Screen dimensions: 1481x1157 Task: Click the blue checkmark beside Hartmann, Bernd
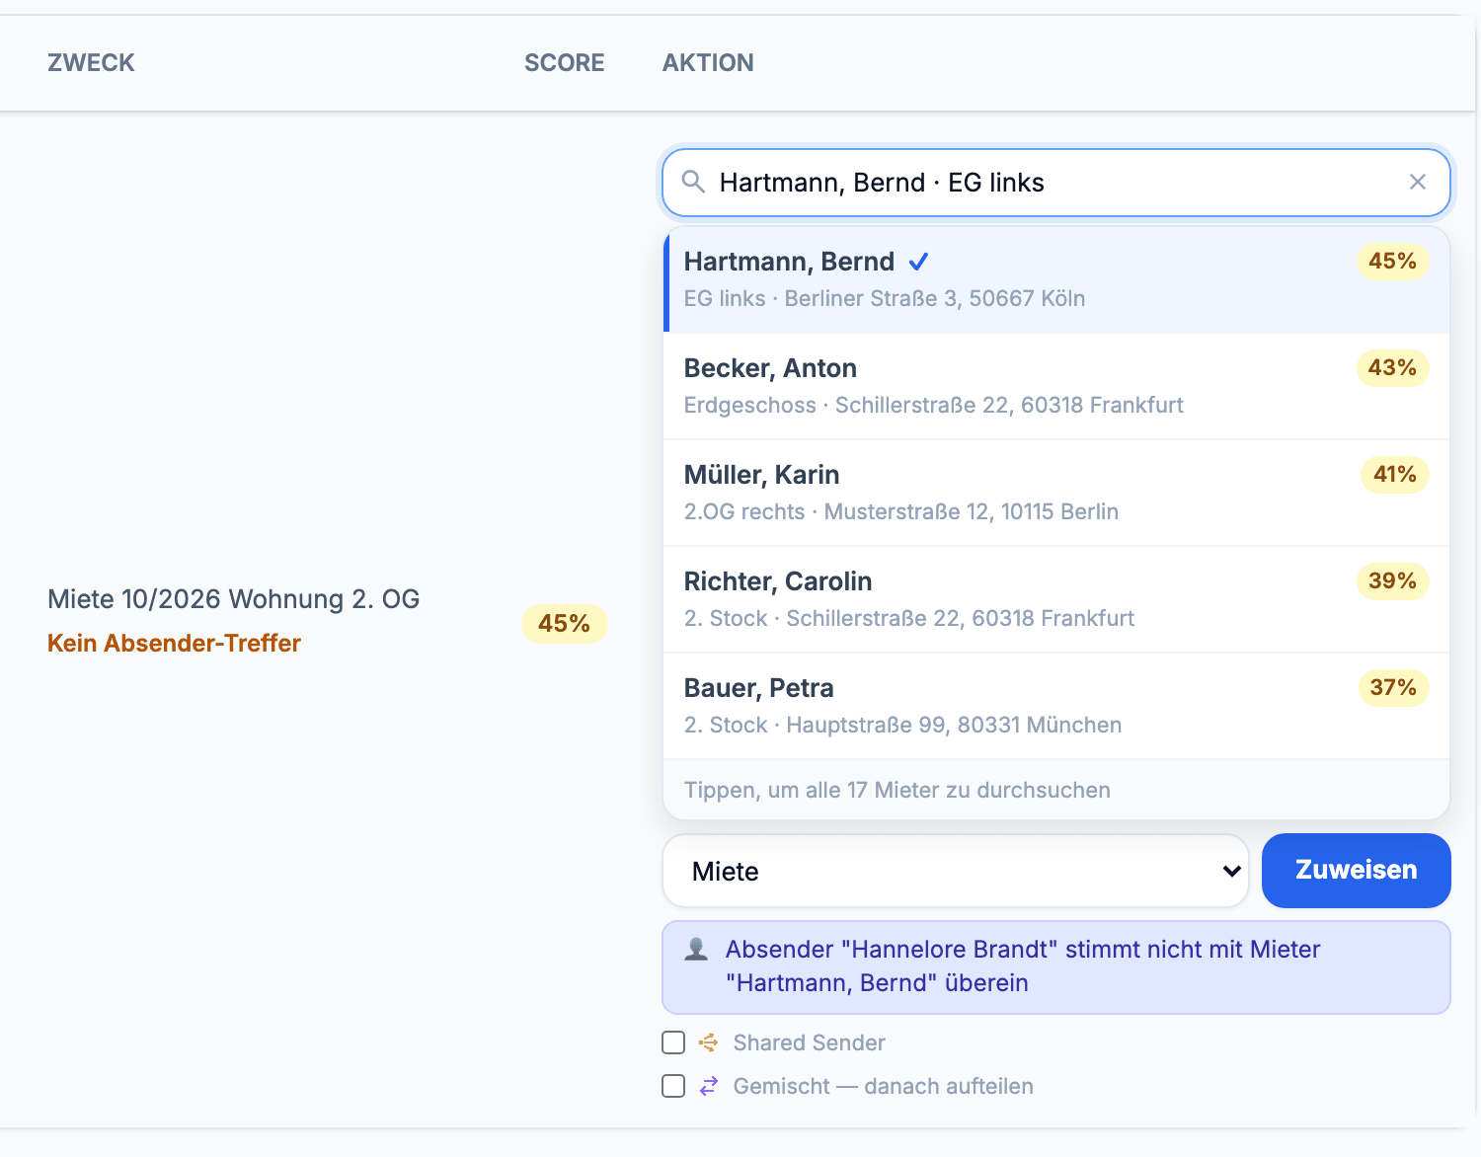918,262
